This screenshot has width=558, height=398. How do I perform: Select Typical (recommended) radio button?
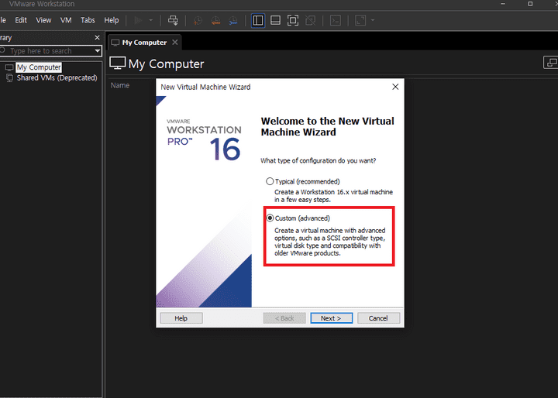point(270,181)
